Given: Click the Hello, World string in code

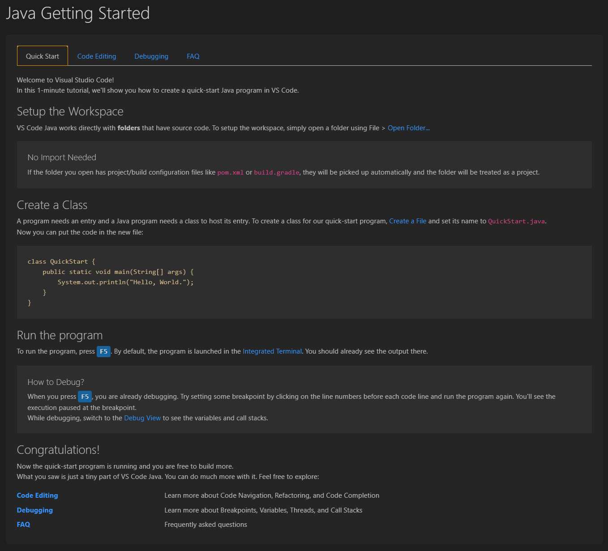Looking at the screenshot, I should 158,282.
